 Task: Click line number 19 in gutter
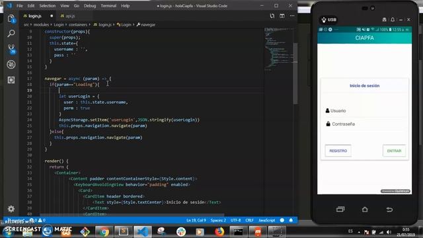click(29, 91)
